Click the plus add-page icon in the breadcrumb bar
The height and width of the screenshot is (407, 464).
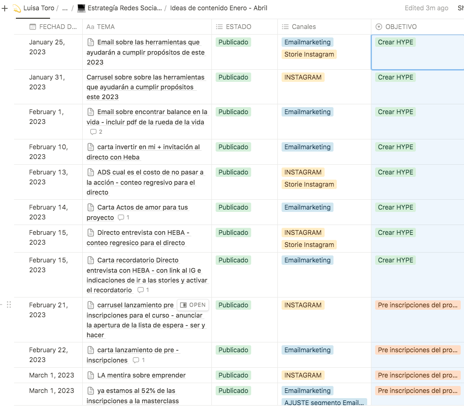[4, 8]
